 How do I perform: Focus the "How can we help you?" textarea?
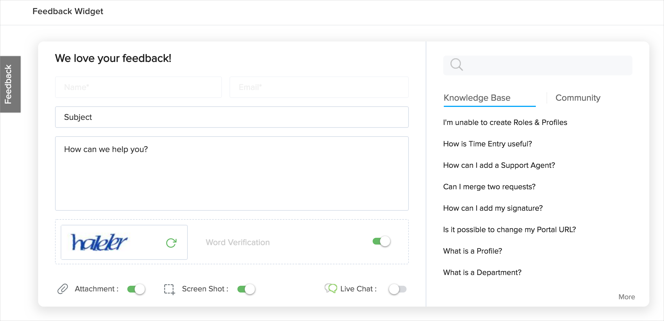coord(231,173)
